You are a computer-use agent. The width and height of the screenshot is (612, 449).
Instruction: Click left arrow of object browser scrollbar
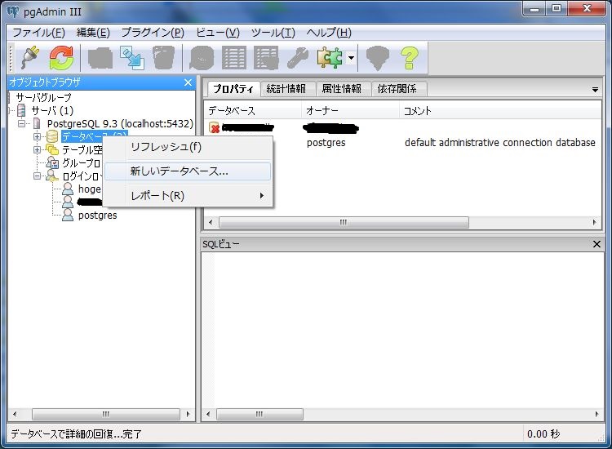pyautogui.click(x=15, y=414)
